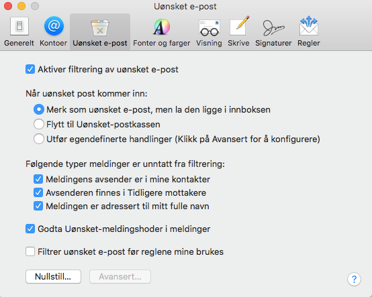
Task: Open the Kontoer accounts pane
Action: (54, 32)
